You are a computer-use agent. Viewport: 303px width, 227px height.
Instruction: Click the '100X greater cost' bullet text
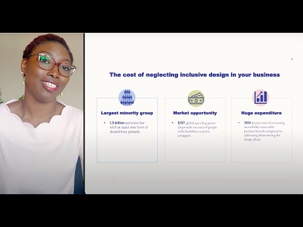(x=264, y=131)
